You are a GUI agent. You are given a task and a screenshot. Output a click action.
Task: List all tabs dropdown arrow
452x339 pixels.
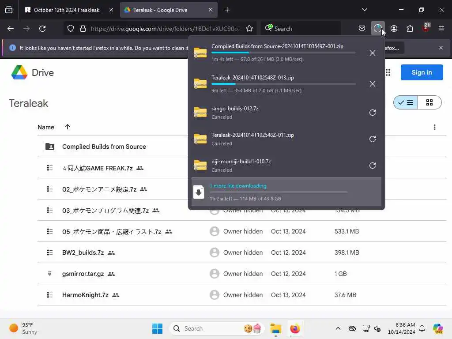tap(364, 10)
